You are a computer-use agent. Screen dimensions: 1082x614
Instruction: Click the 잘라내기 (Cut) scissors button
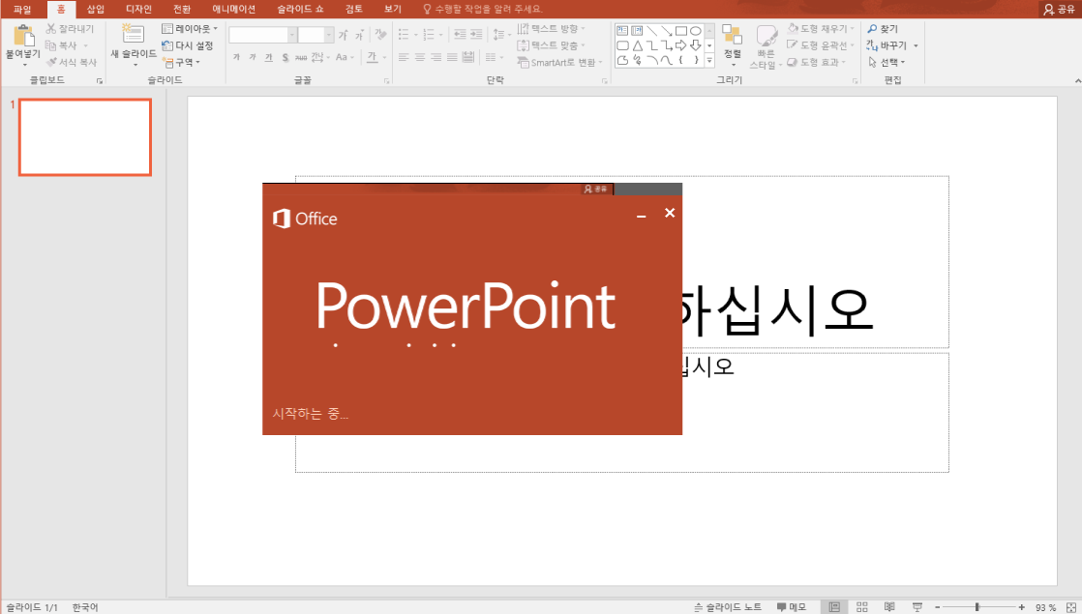click(x=69, y=28)
